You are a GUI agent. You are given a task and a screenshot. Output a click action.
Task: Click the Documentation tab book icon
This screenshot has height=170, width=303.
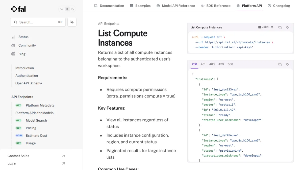pos(96,6)
